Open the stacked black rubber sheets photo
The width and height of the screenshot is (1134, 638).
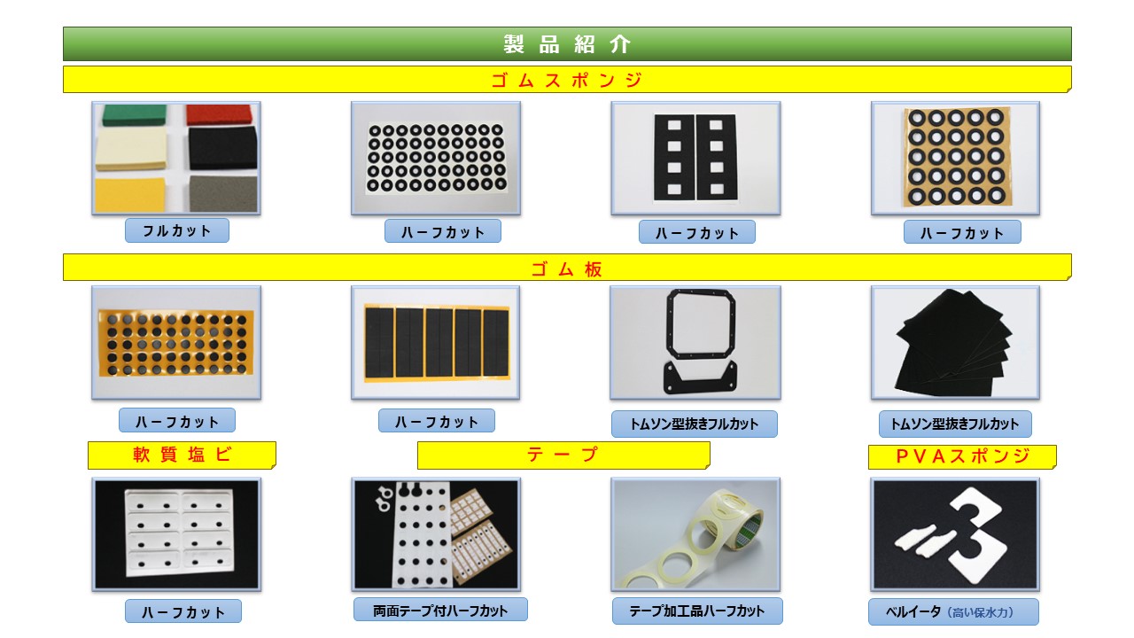point(955,342)
